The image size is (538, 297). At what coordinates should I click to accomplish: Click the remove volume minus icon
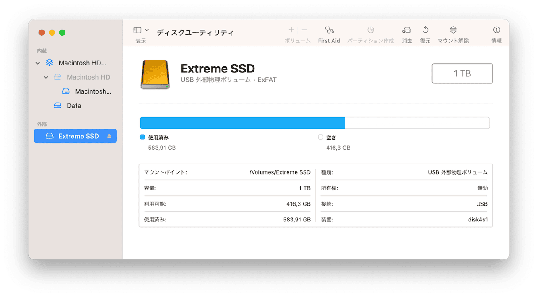(304, 30)
